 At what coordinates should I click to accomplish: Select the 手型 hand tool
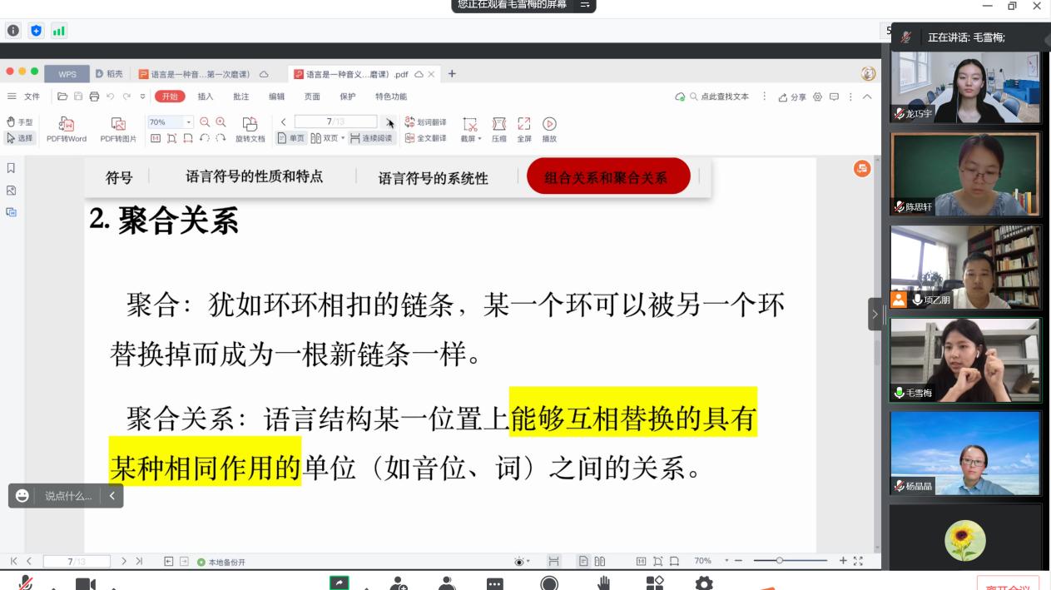20,122
